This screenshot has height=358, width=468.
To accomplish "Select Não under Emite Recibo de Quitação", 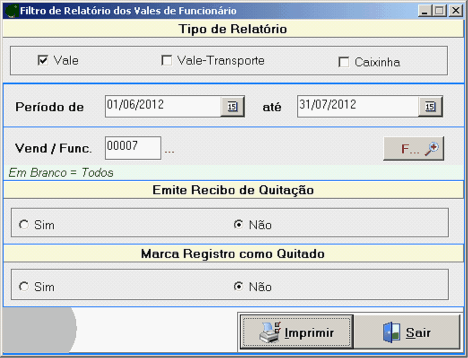I will 238,225.
